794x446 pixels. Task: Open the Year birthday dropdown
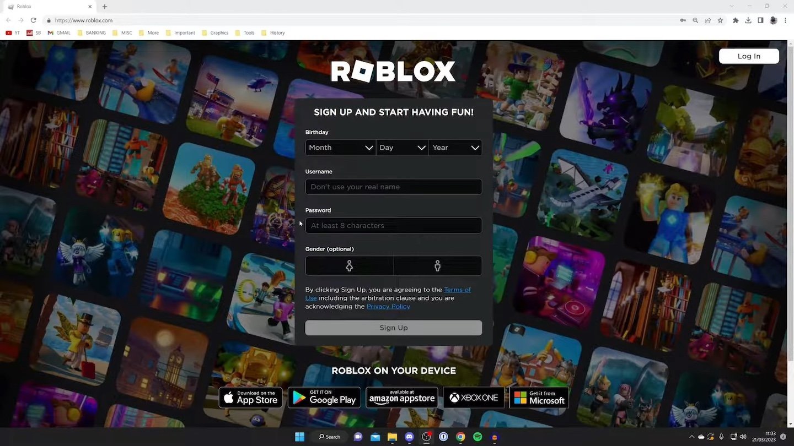(455, 148)
